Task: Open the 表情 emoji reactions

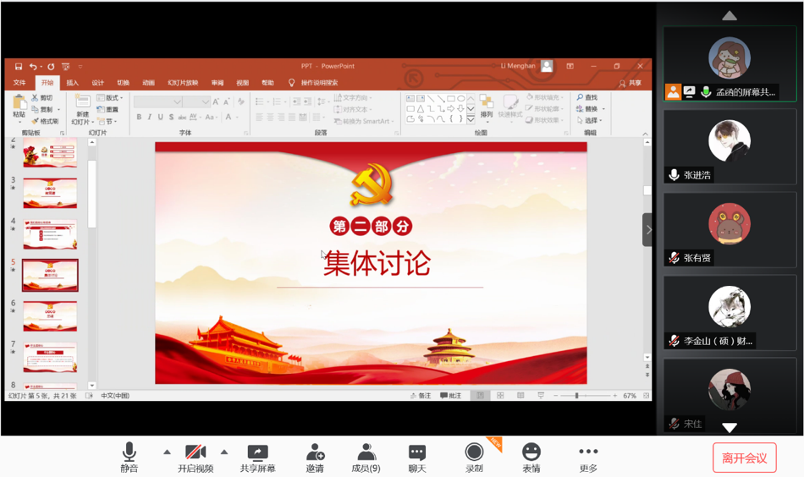Action: (531, 457)
